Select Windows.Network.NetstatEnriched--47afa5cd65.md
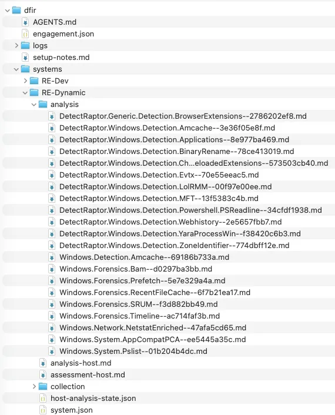 point(153,327)
